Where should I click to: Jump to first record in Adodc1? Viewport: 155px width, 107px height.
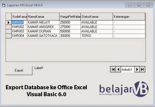pyautogui.click(x=113, y=69)
